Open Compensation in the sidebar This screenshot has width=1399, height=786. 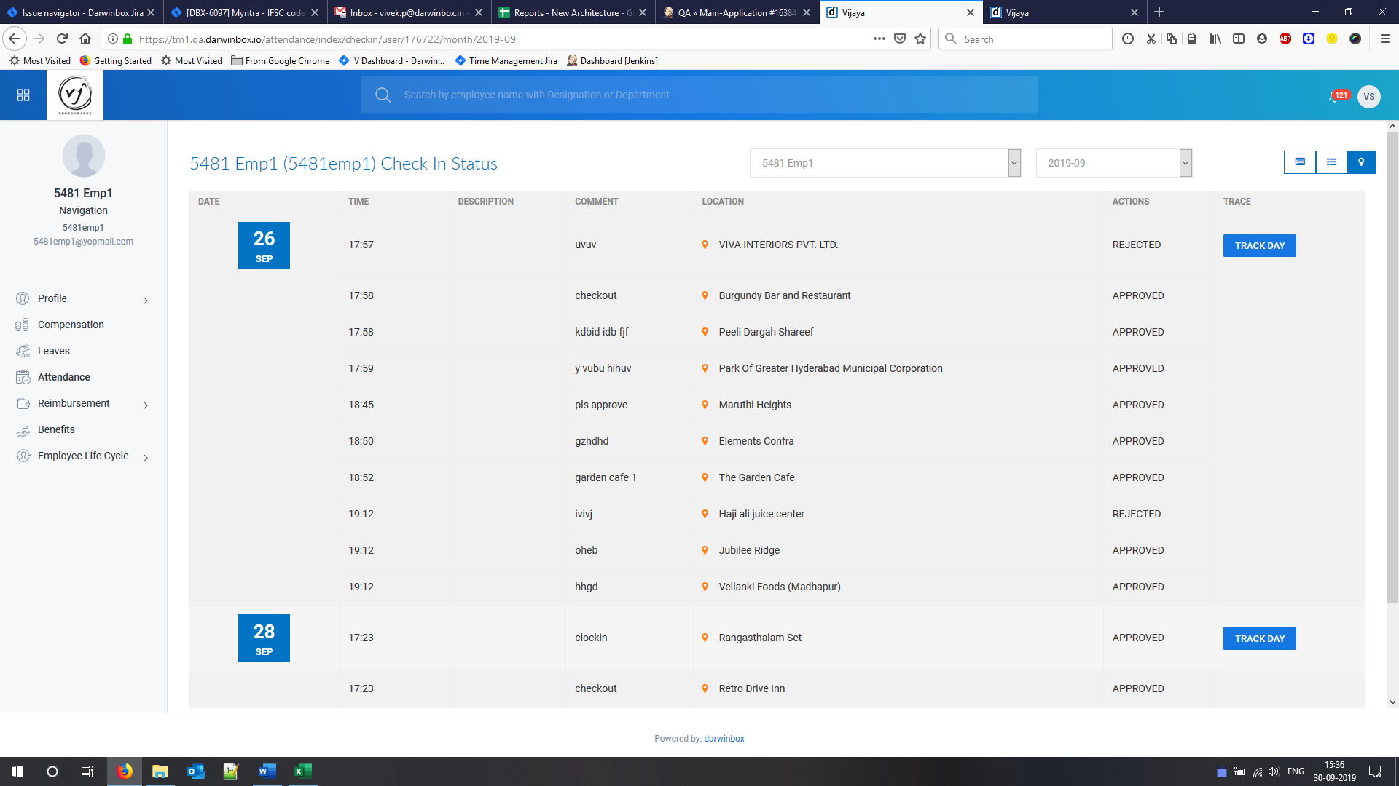[71, 325]
